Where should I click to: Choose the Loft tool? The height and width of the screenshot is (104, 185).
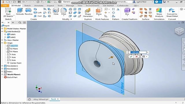38,12
